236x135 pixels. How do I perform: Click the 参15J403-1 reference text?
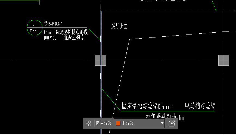pyautogui.click(x=54, y=23)
